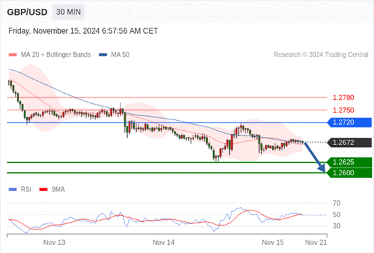Click the 1.2750 resistance level label
Viewport: 374px width, 253px height.
pos(344,110)
